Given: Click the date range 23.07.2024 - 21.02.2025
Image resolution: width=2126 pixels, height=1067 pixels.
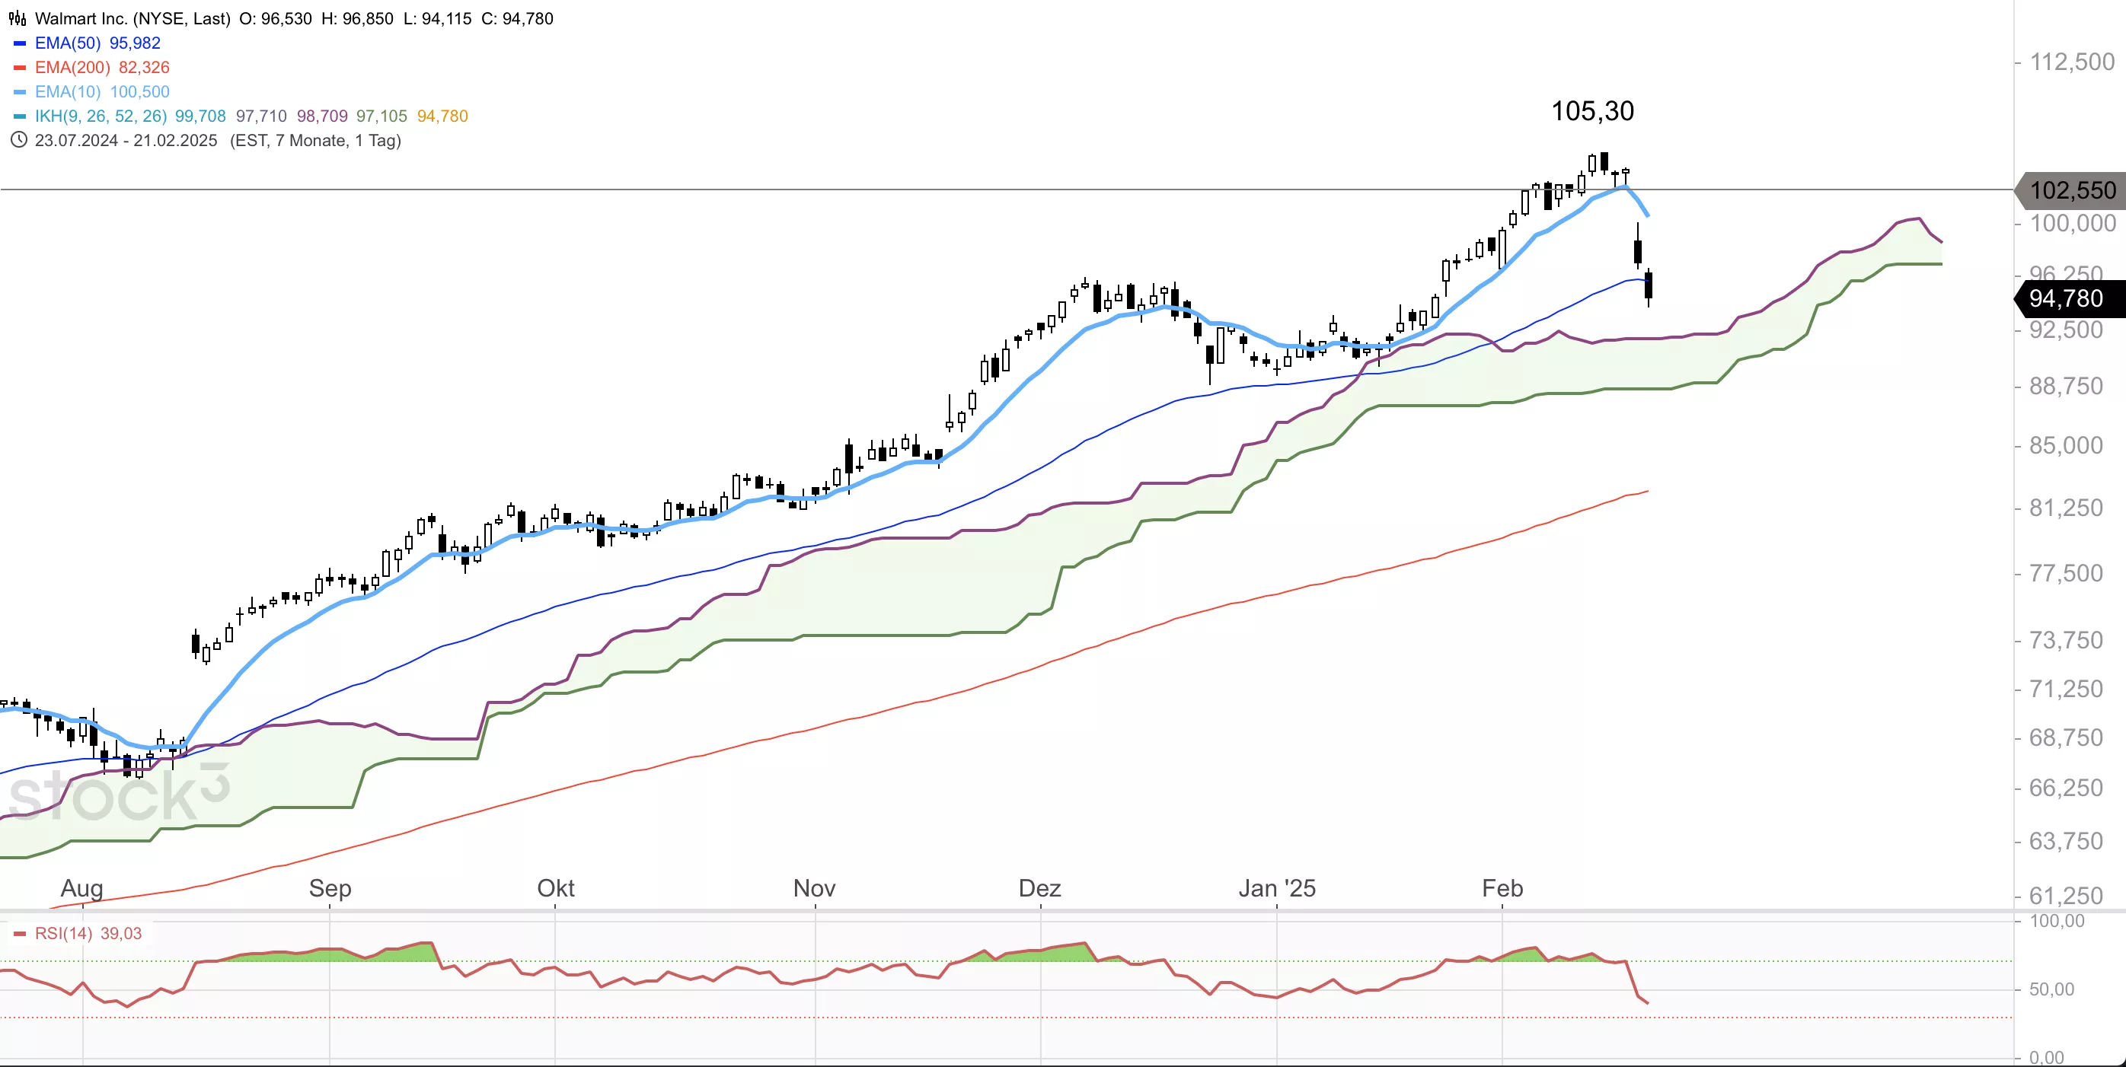Looking at the screenshot, I should [x=126, y=140].
